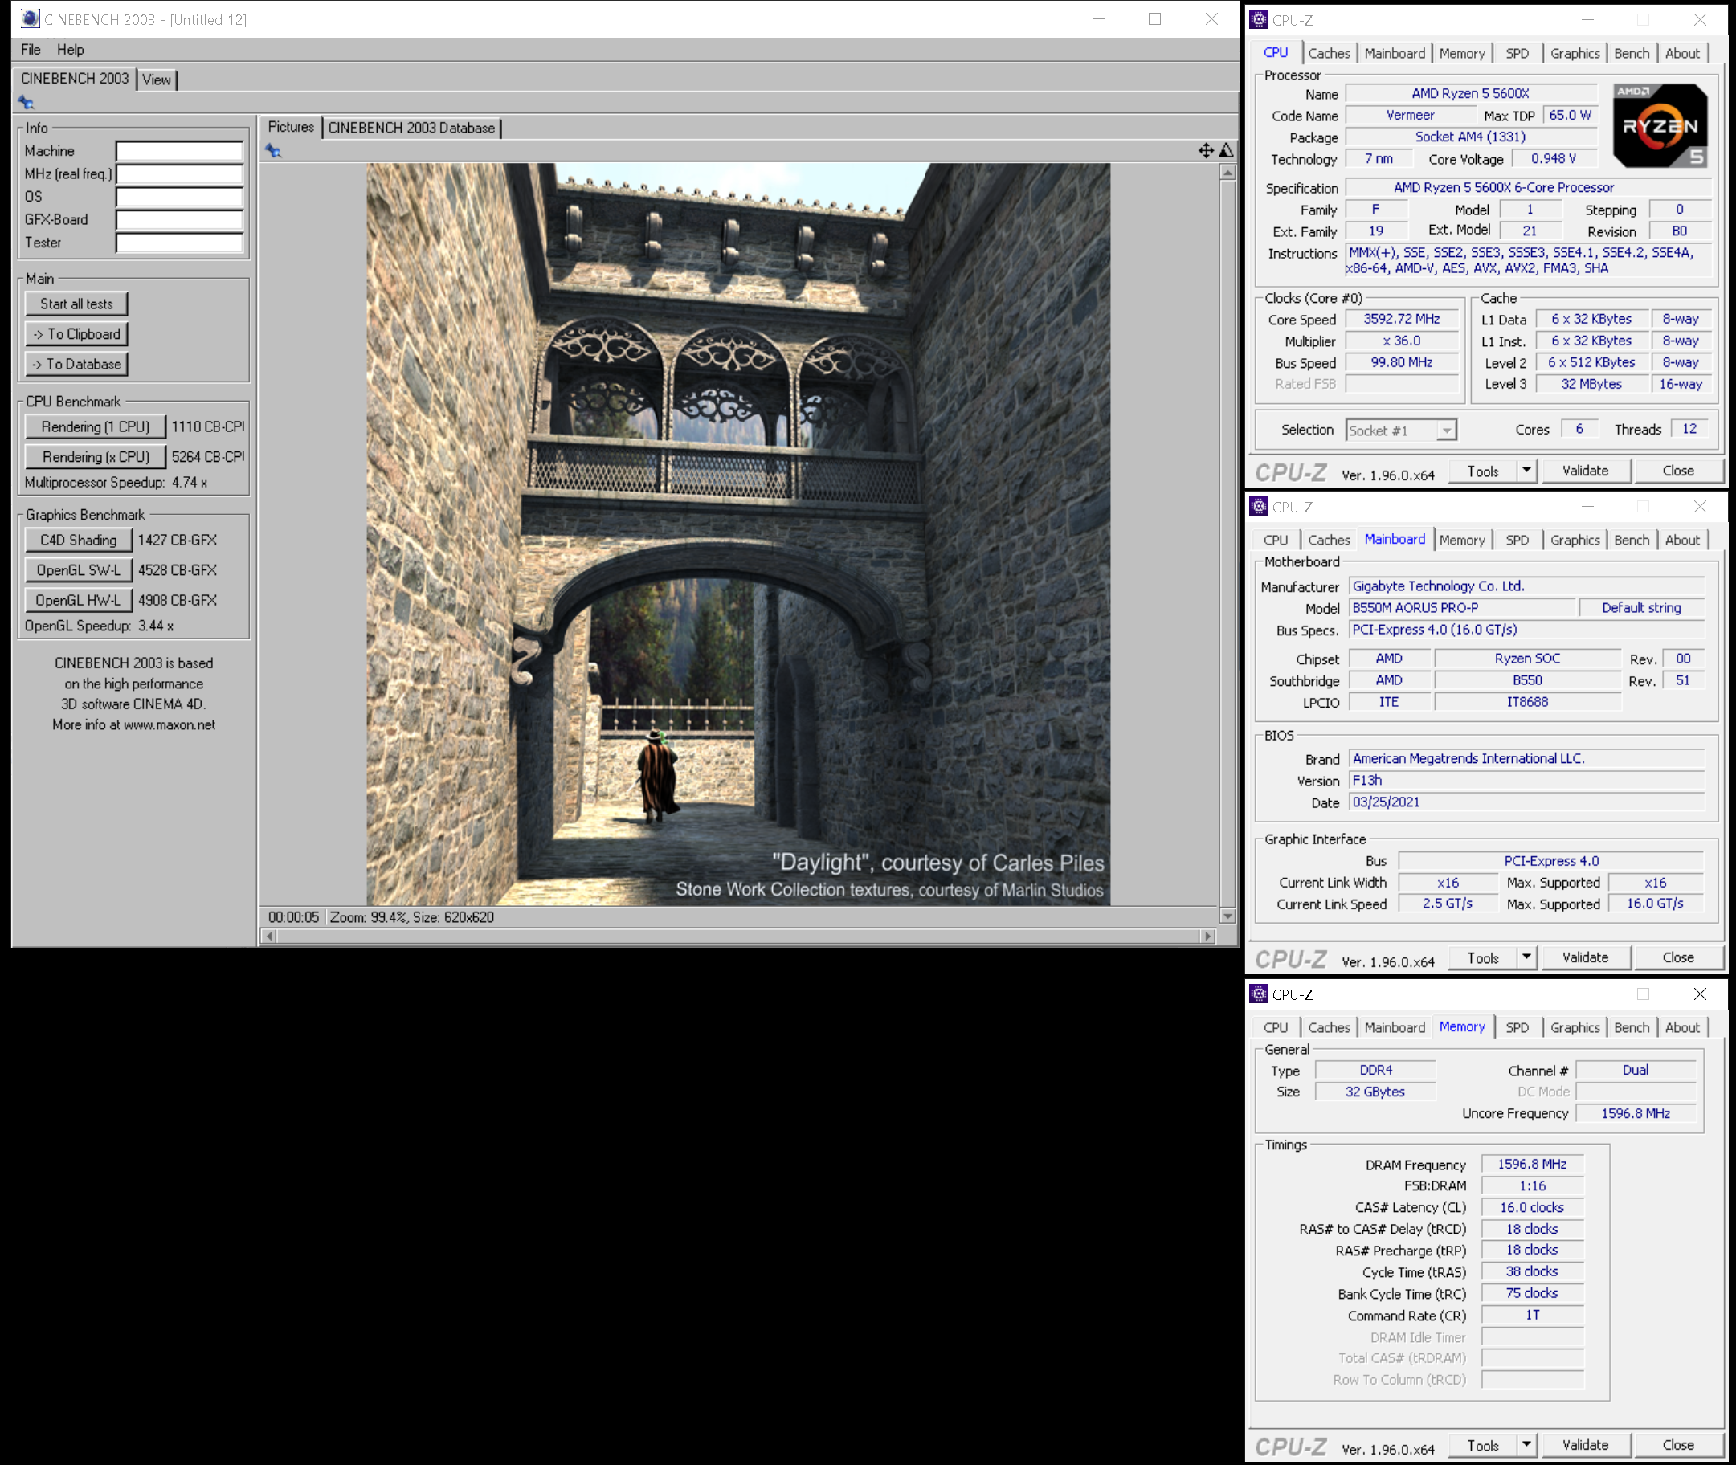Switch to CINEBENCH 2003 Database tab

click(x=411, y=128)
